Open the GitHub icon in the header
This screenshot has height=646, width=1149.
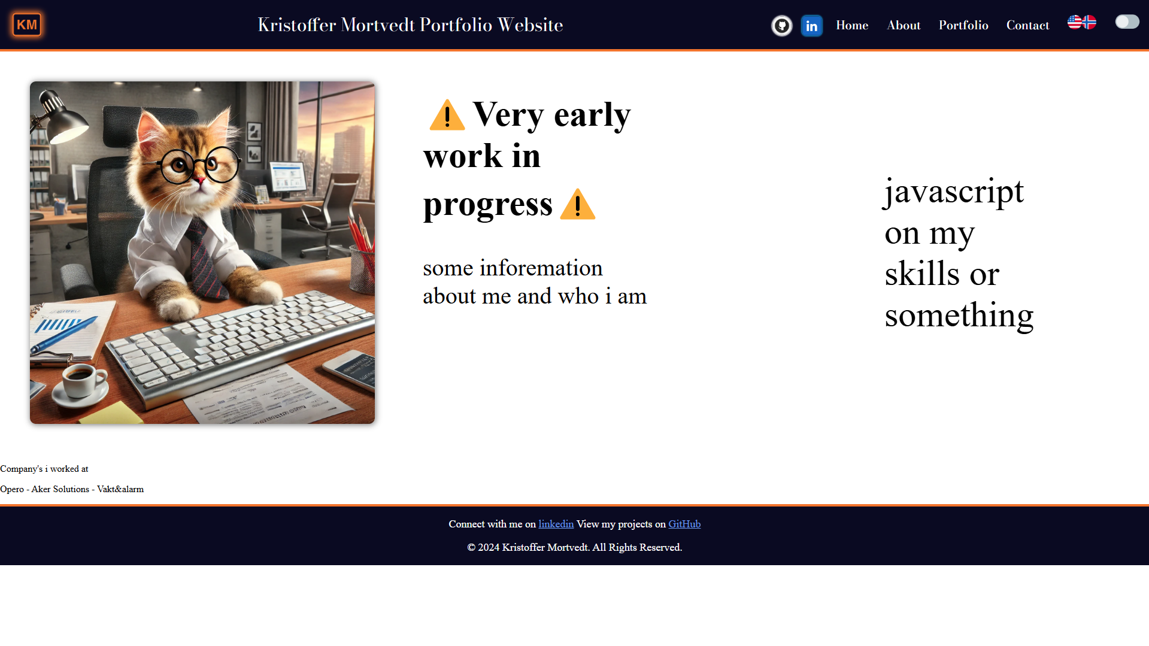[x=781, y=26]
